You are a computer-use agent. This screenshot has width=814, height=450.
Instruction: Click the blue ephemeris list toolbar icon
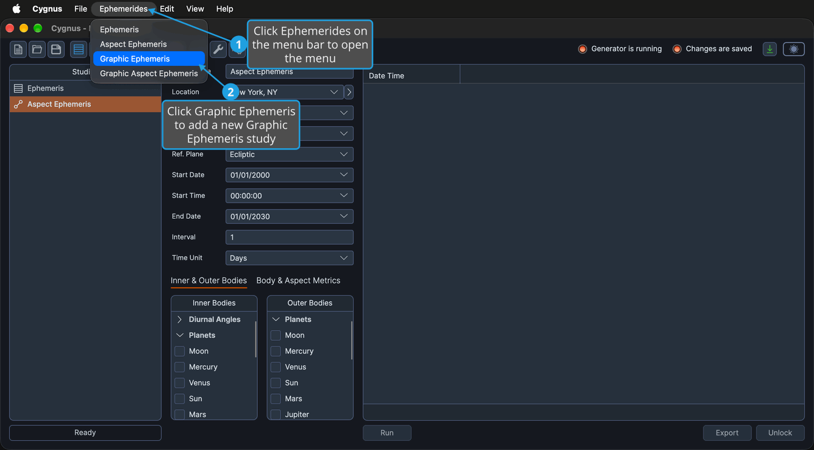point(79,49)
